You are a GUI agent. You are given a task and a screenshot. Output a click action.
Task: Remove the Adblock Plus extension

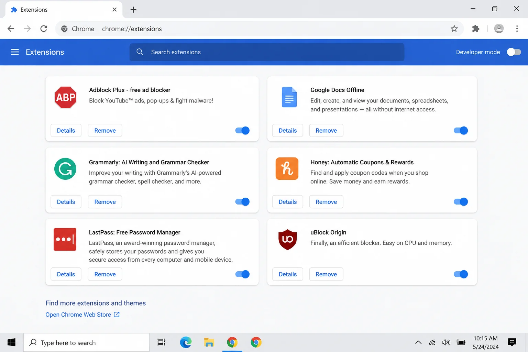click(105, 131)
